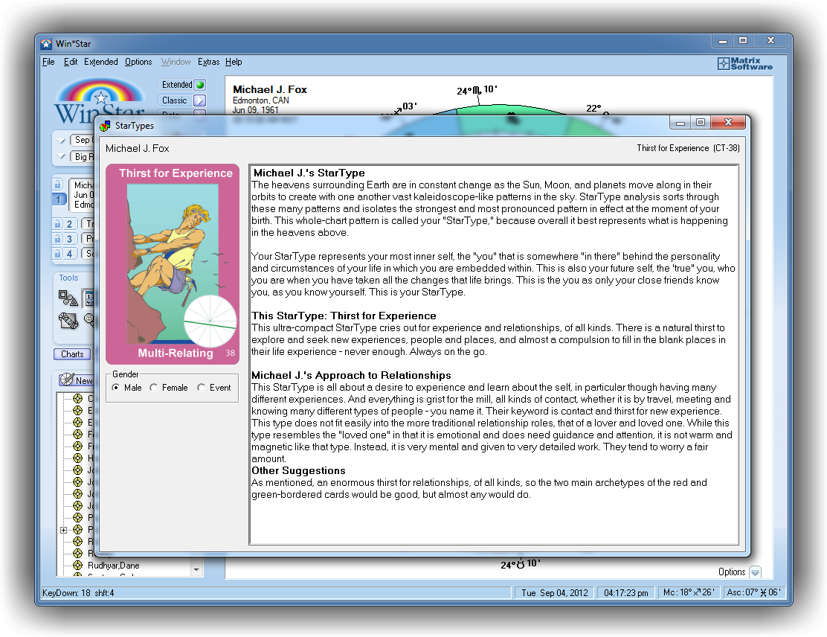Click the arrow icon next to Classic
The height and width of the screenshot is (637, 827).
199,100
